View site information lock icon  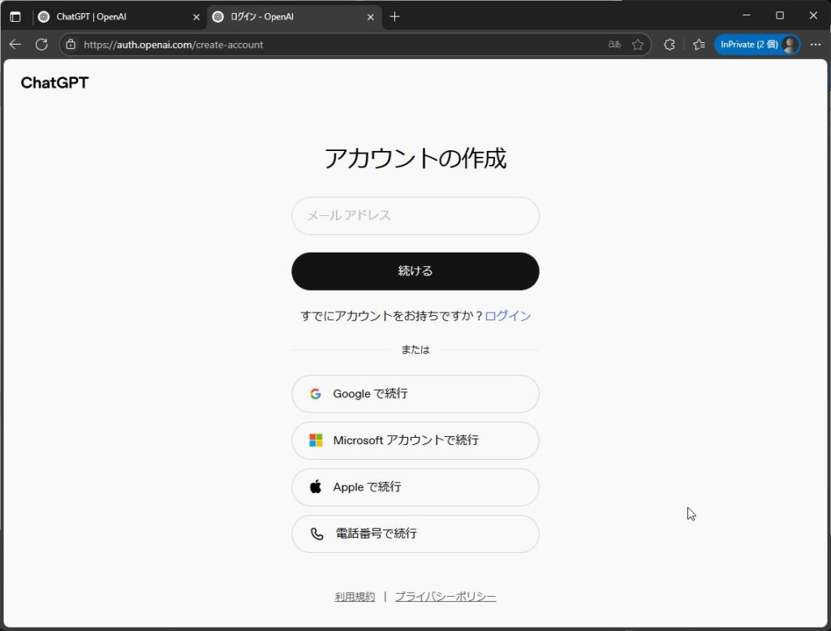pos(71,45)
